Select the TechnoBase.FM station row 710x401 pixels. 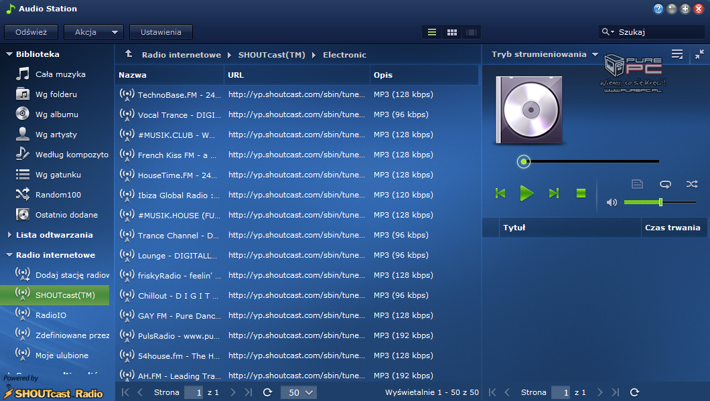(297, 94)
